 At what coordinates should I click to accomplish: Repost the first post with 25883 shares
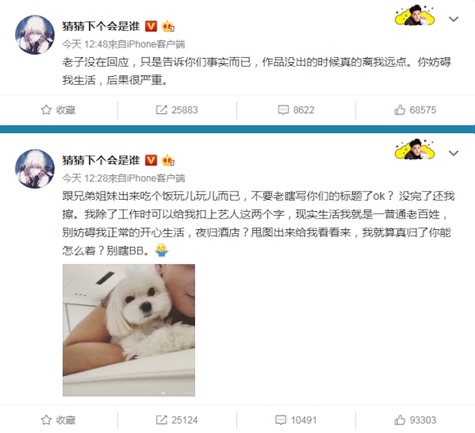(177, 110)
